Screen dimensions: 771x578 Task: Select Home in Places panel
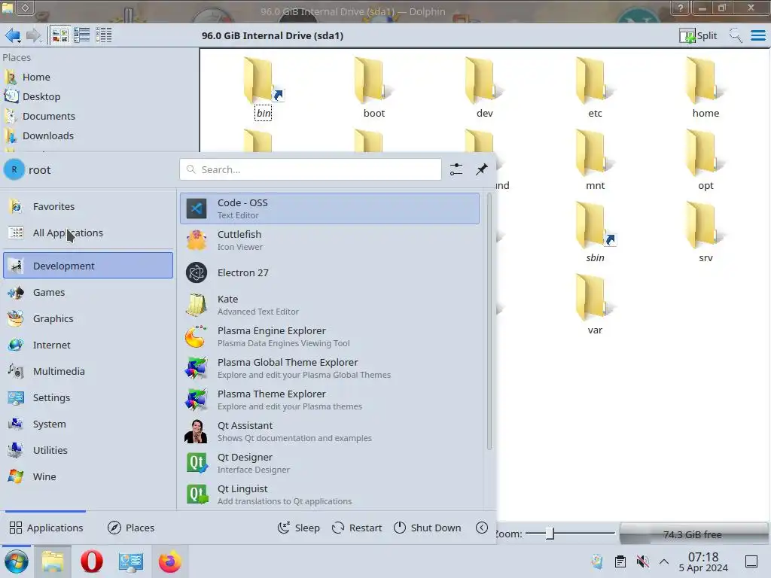[x=35, y=78]
